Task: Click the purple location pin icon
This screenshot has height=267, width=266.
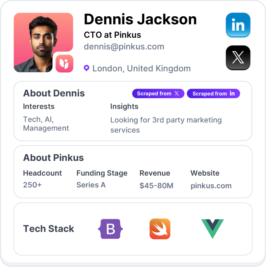Action: point(86,68)
